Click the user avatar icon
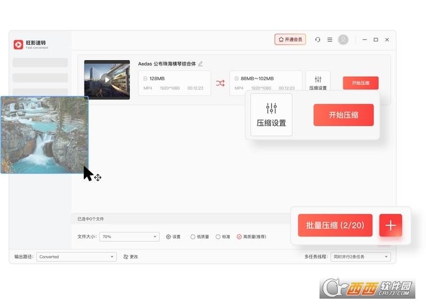The width and height of the screenshot is (426, 304). (x=343, y=40)
